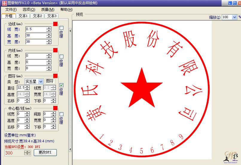Click the bottom splitter arrow
241x165 pixels.
click(70, 149)
